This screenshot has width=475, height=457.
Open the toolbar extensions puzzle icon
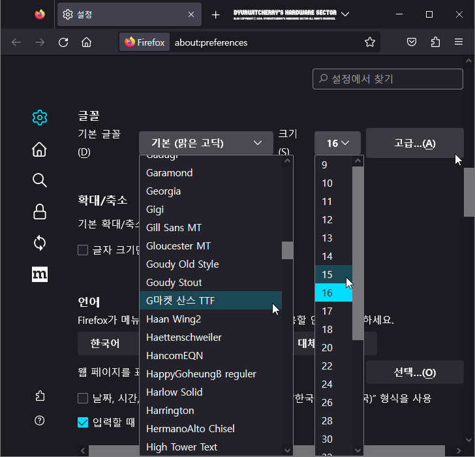435,42
